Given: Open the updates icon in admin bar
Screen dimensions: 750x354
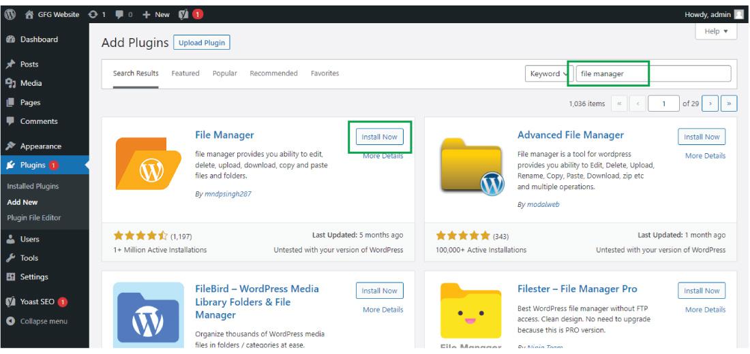Looking at the screenshot, I should pos(93,14).
